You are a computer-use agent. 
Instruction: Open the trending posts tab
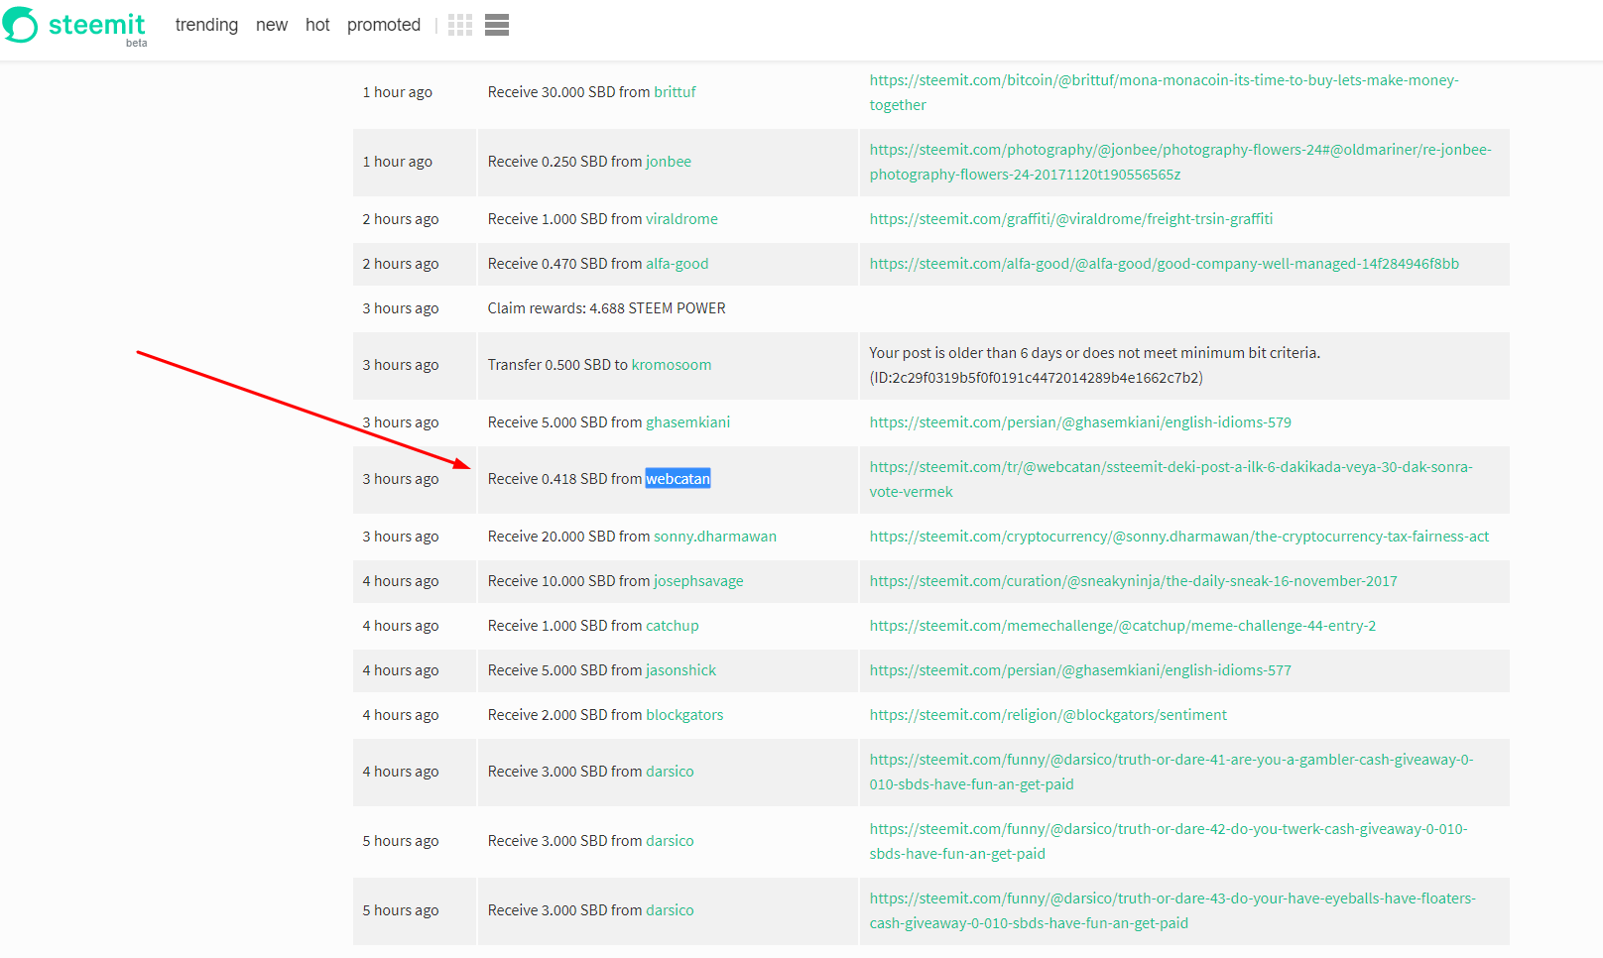[206, 25]
